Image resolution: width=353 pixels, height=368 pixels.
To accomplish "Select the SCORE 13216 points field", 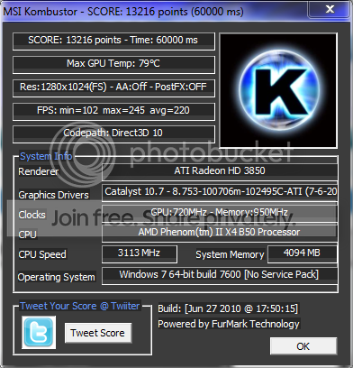I will (113, 41).
